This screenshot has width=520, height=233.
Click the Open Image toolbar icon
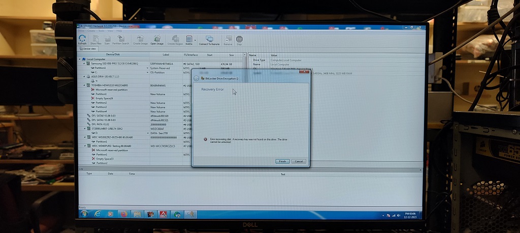point(157,40)
